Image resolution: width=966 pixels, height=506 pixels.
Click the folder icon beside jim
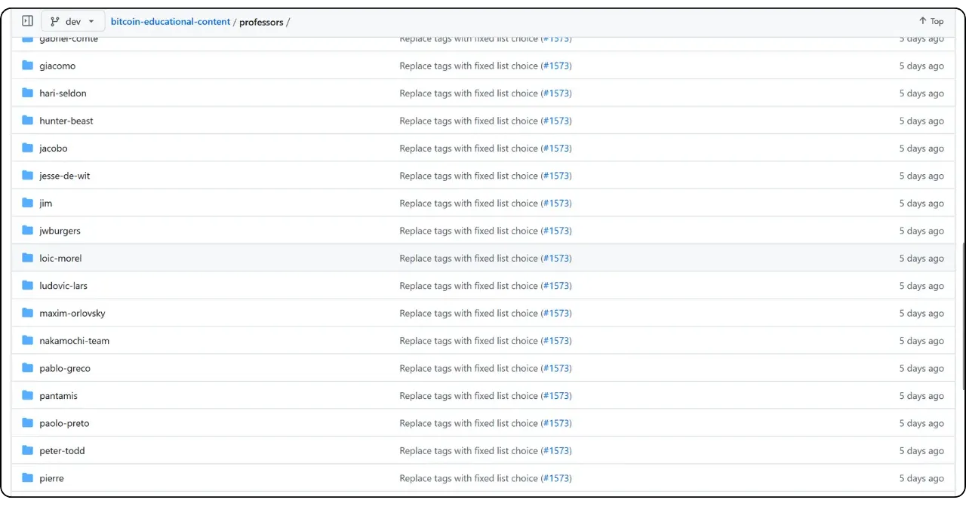coord(28,203)
